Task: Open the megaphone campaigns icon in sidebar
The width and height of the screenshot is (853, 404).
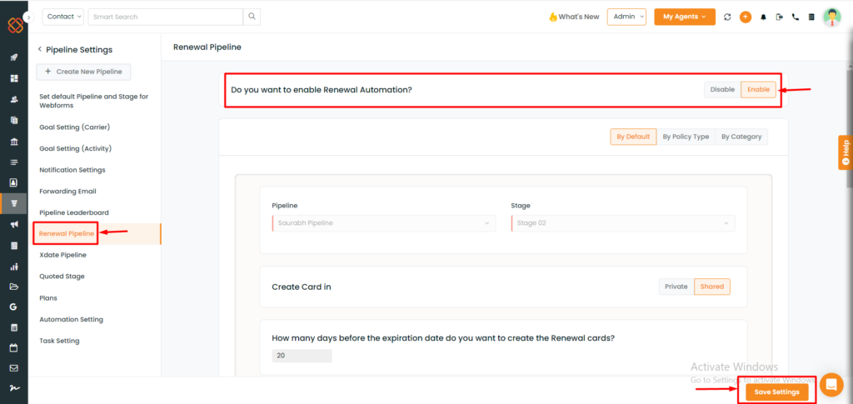Action: [x=14, y=225]
